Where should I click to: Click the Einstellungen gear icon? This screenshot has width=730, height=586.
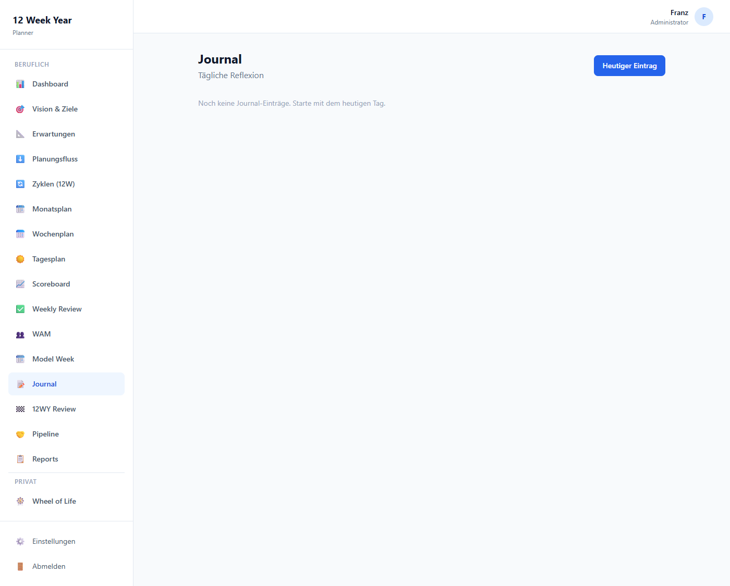pyautogui.click(x=20, y=542)
